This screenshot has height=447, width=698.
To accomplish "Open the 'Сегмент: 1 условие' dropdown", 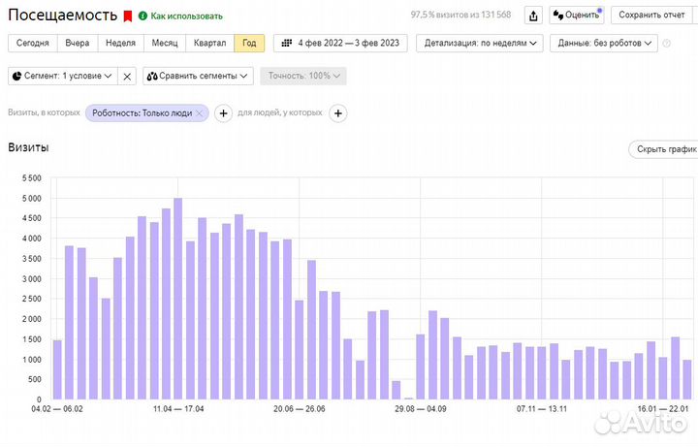I will pos(63,76).
